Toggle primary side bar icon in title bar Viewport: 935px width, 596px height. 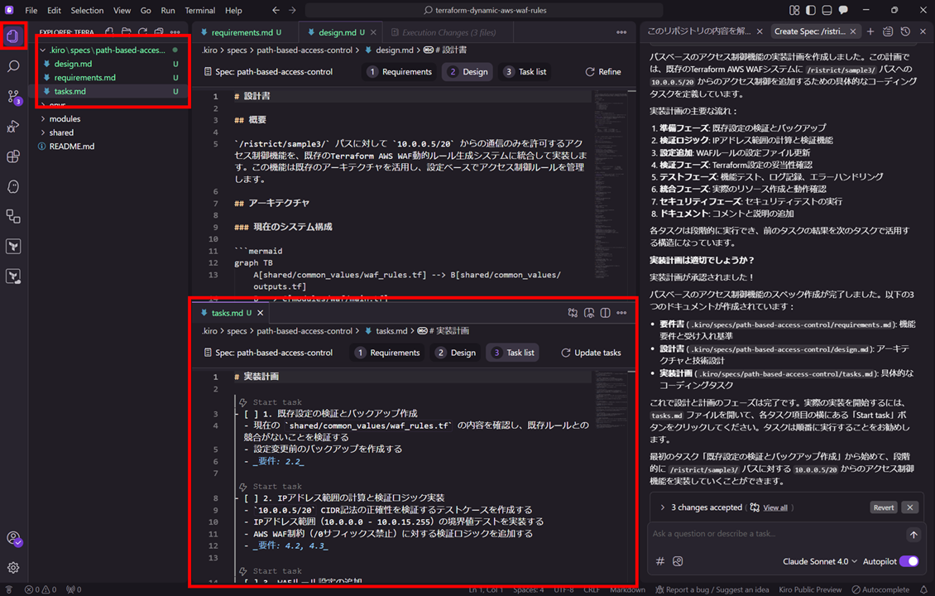(810, 10)
